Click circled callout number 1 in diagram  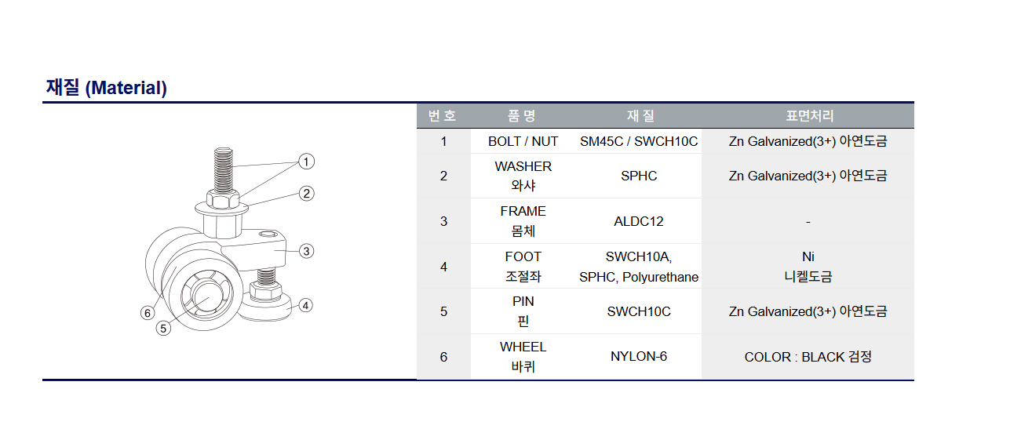306,162
